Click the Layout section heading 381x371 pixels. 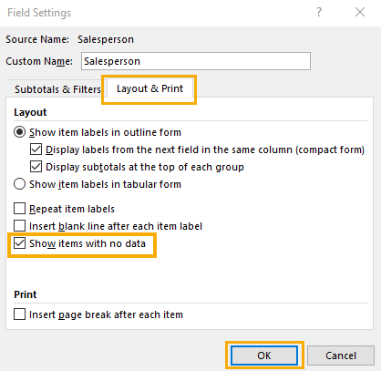[30, 112]
